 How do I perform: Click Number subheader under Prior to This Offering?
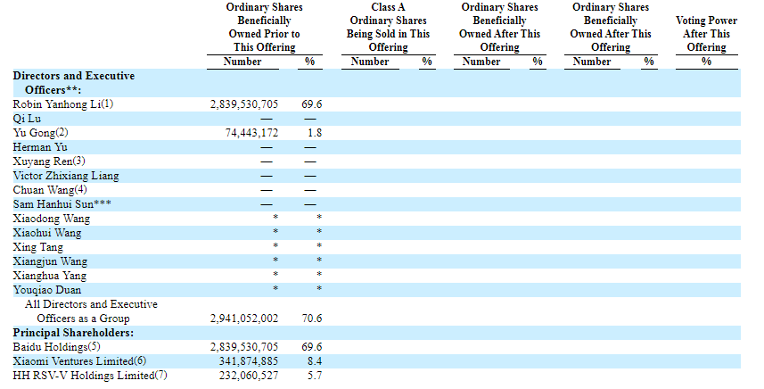click(242, 62)
